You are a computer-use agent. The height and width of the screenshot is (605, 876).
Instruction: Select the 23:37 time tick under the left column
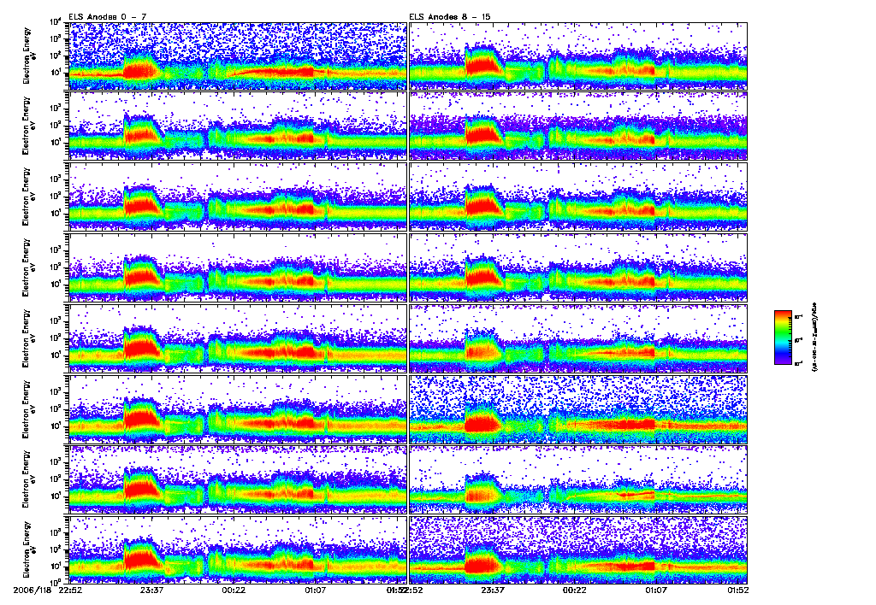point(151,590)
